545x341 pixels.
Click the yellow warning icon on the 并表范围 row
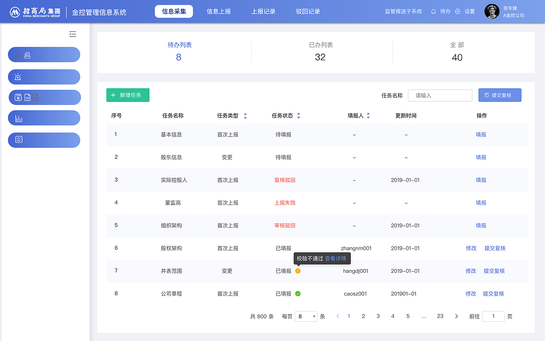298,271
